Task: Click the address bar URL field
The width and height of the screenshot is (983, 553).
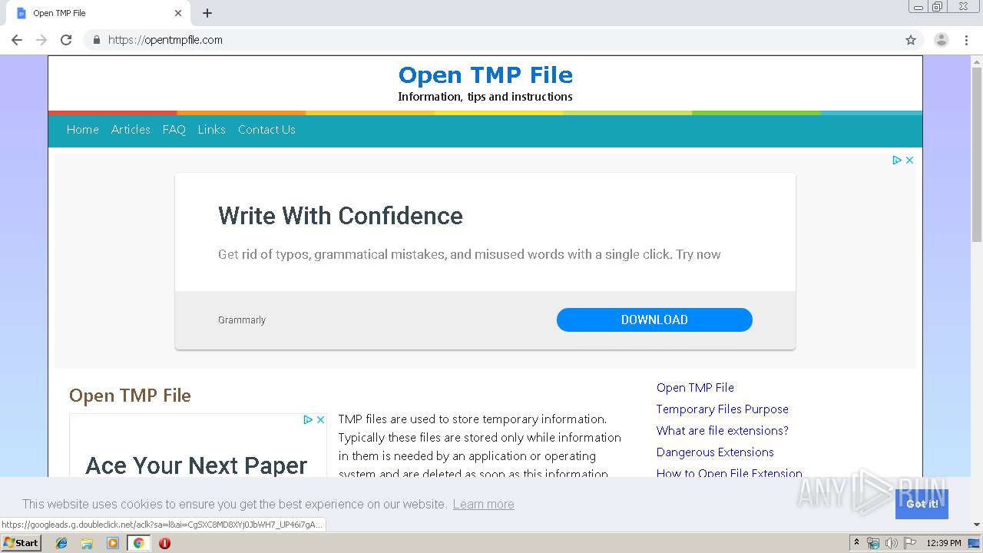Action: point(491,40)
